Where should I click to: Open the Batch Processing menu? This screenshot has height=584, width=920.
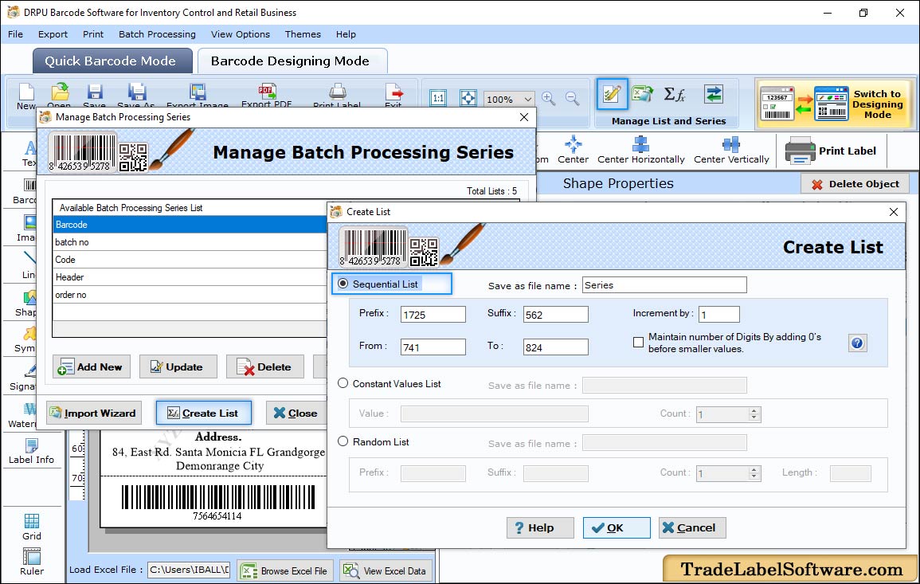(157, 34)
